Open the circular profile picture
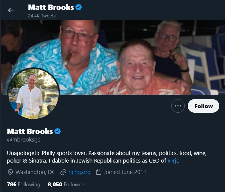Viewport: 225px width, 192px height. (33, 93)
